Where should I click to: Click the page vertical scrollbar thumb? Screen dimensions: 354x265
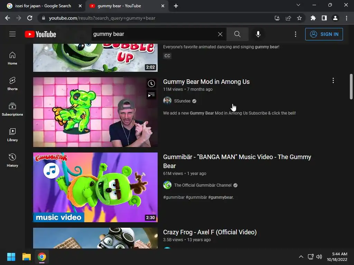click(351, 86)
